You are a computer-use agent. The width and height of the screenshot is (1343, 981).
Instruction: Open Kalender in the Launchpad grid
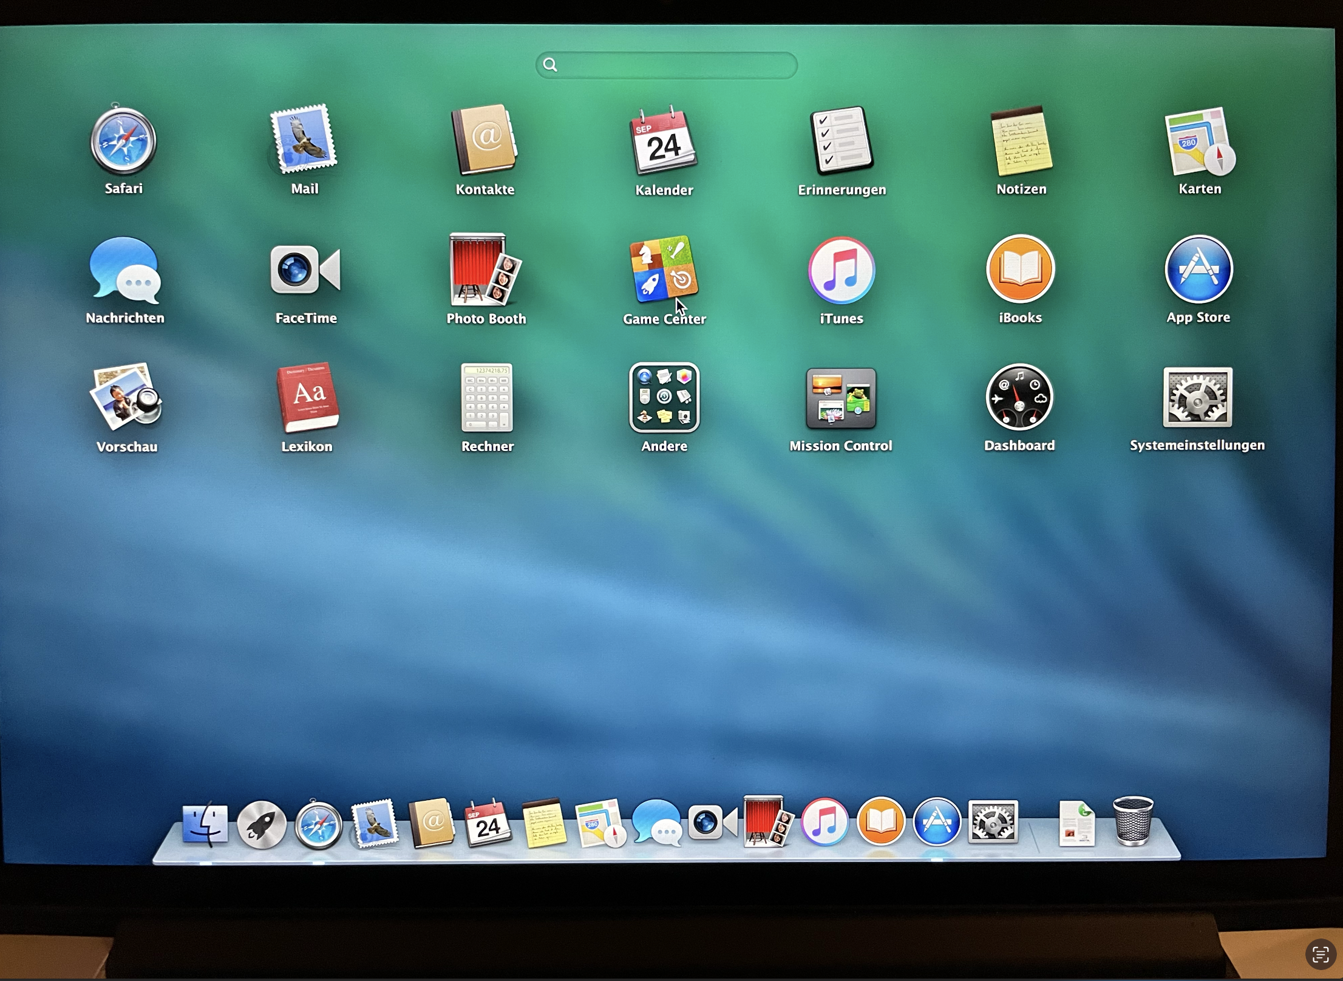point(664,141)
